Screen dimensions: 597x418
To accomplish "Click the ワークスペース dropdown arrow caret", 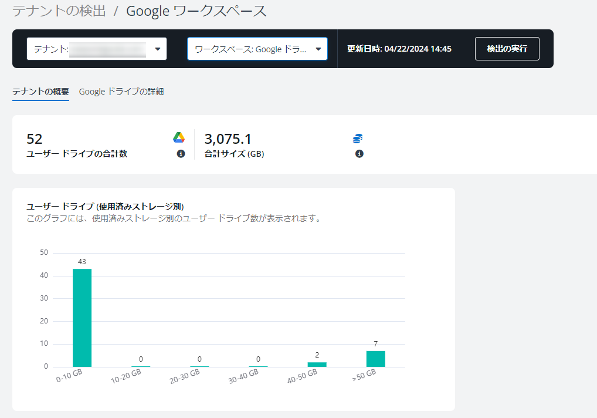I will pyautogui.click(x=318, y=49).
